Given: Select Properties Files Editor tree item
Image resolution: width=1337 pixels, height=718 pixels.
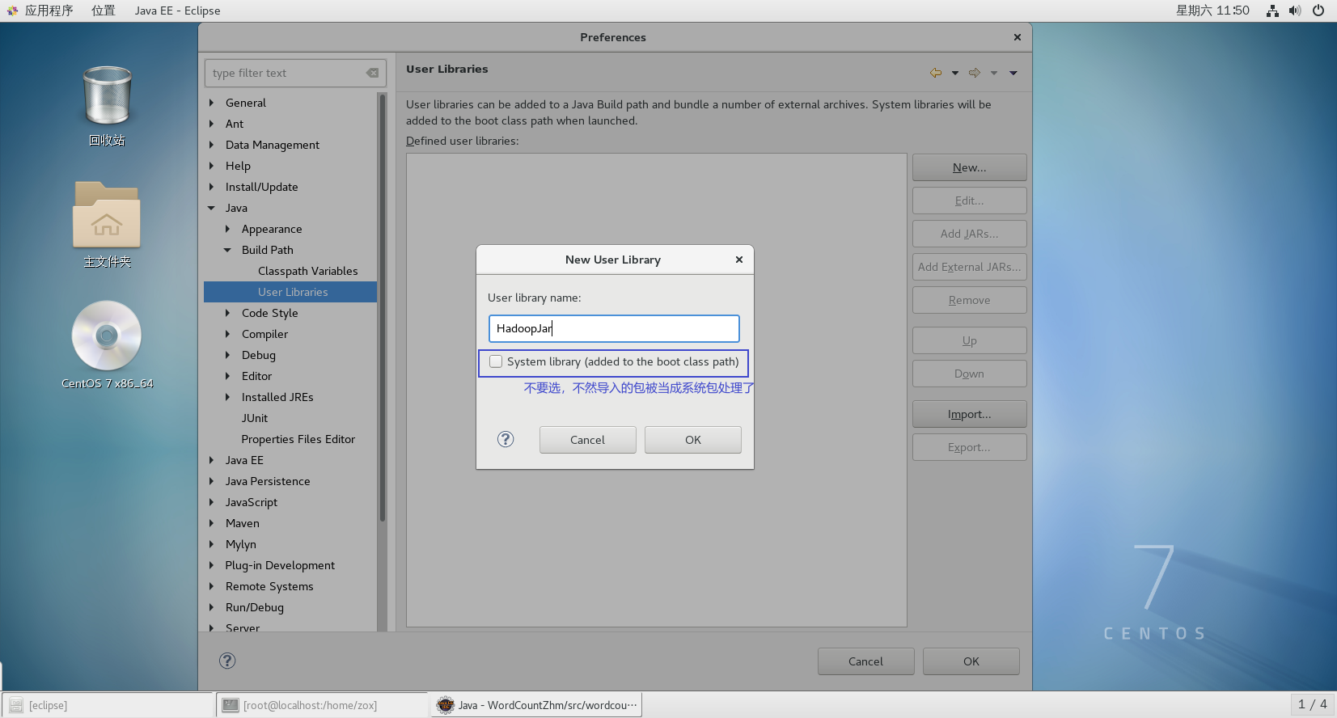Looking at the screenshot, I should pos(298,439).
